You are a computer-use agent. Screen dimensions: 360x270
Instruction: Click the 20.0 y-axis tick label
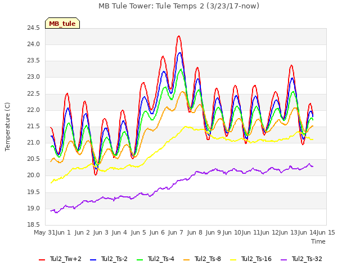pyautogui.click(x=33, y=175)
